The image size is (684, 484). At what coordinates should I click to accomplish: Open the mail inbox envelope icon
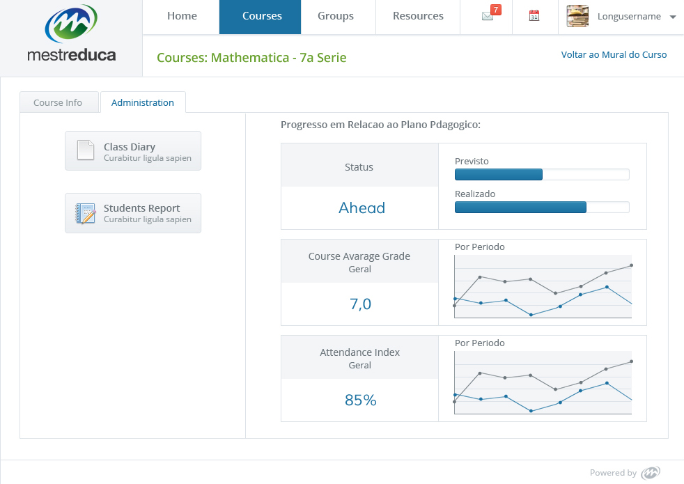coord(487,17)
